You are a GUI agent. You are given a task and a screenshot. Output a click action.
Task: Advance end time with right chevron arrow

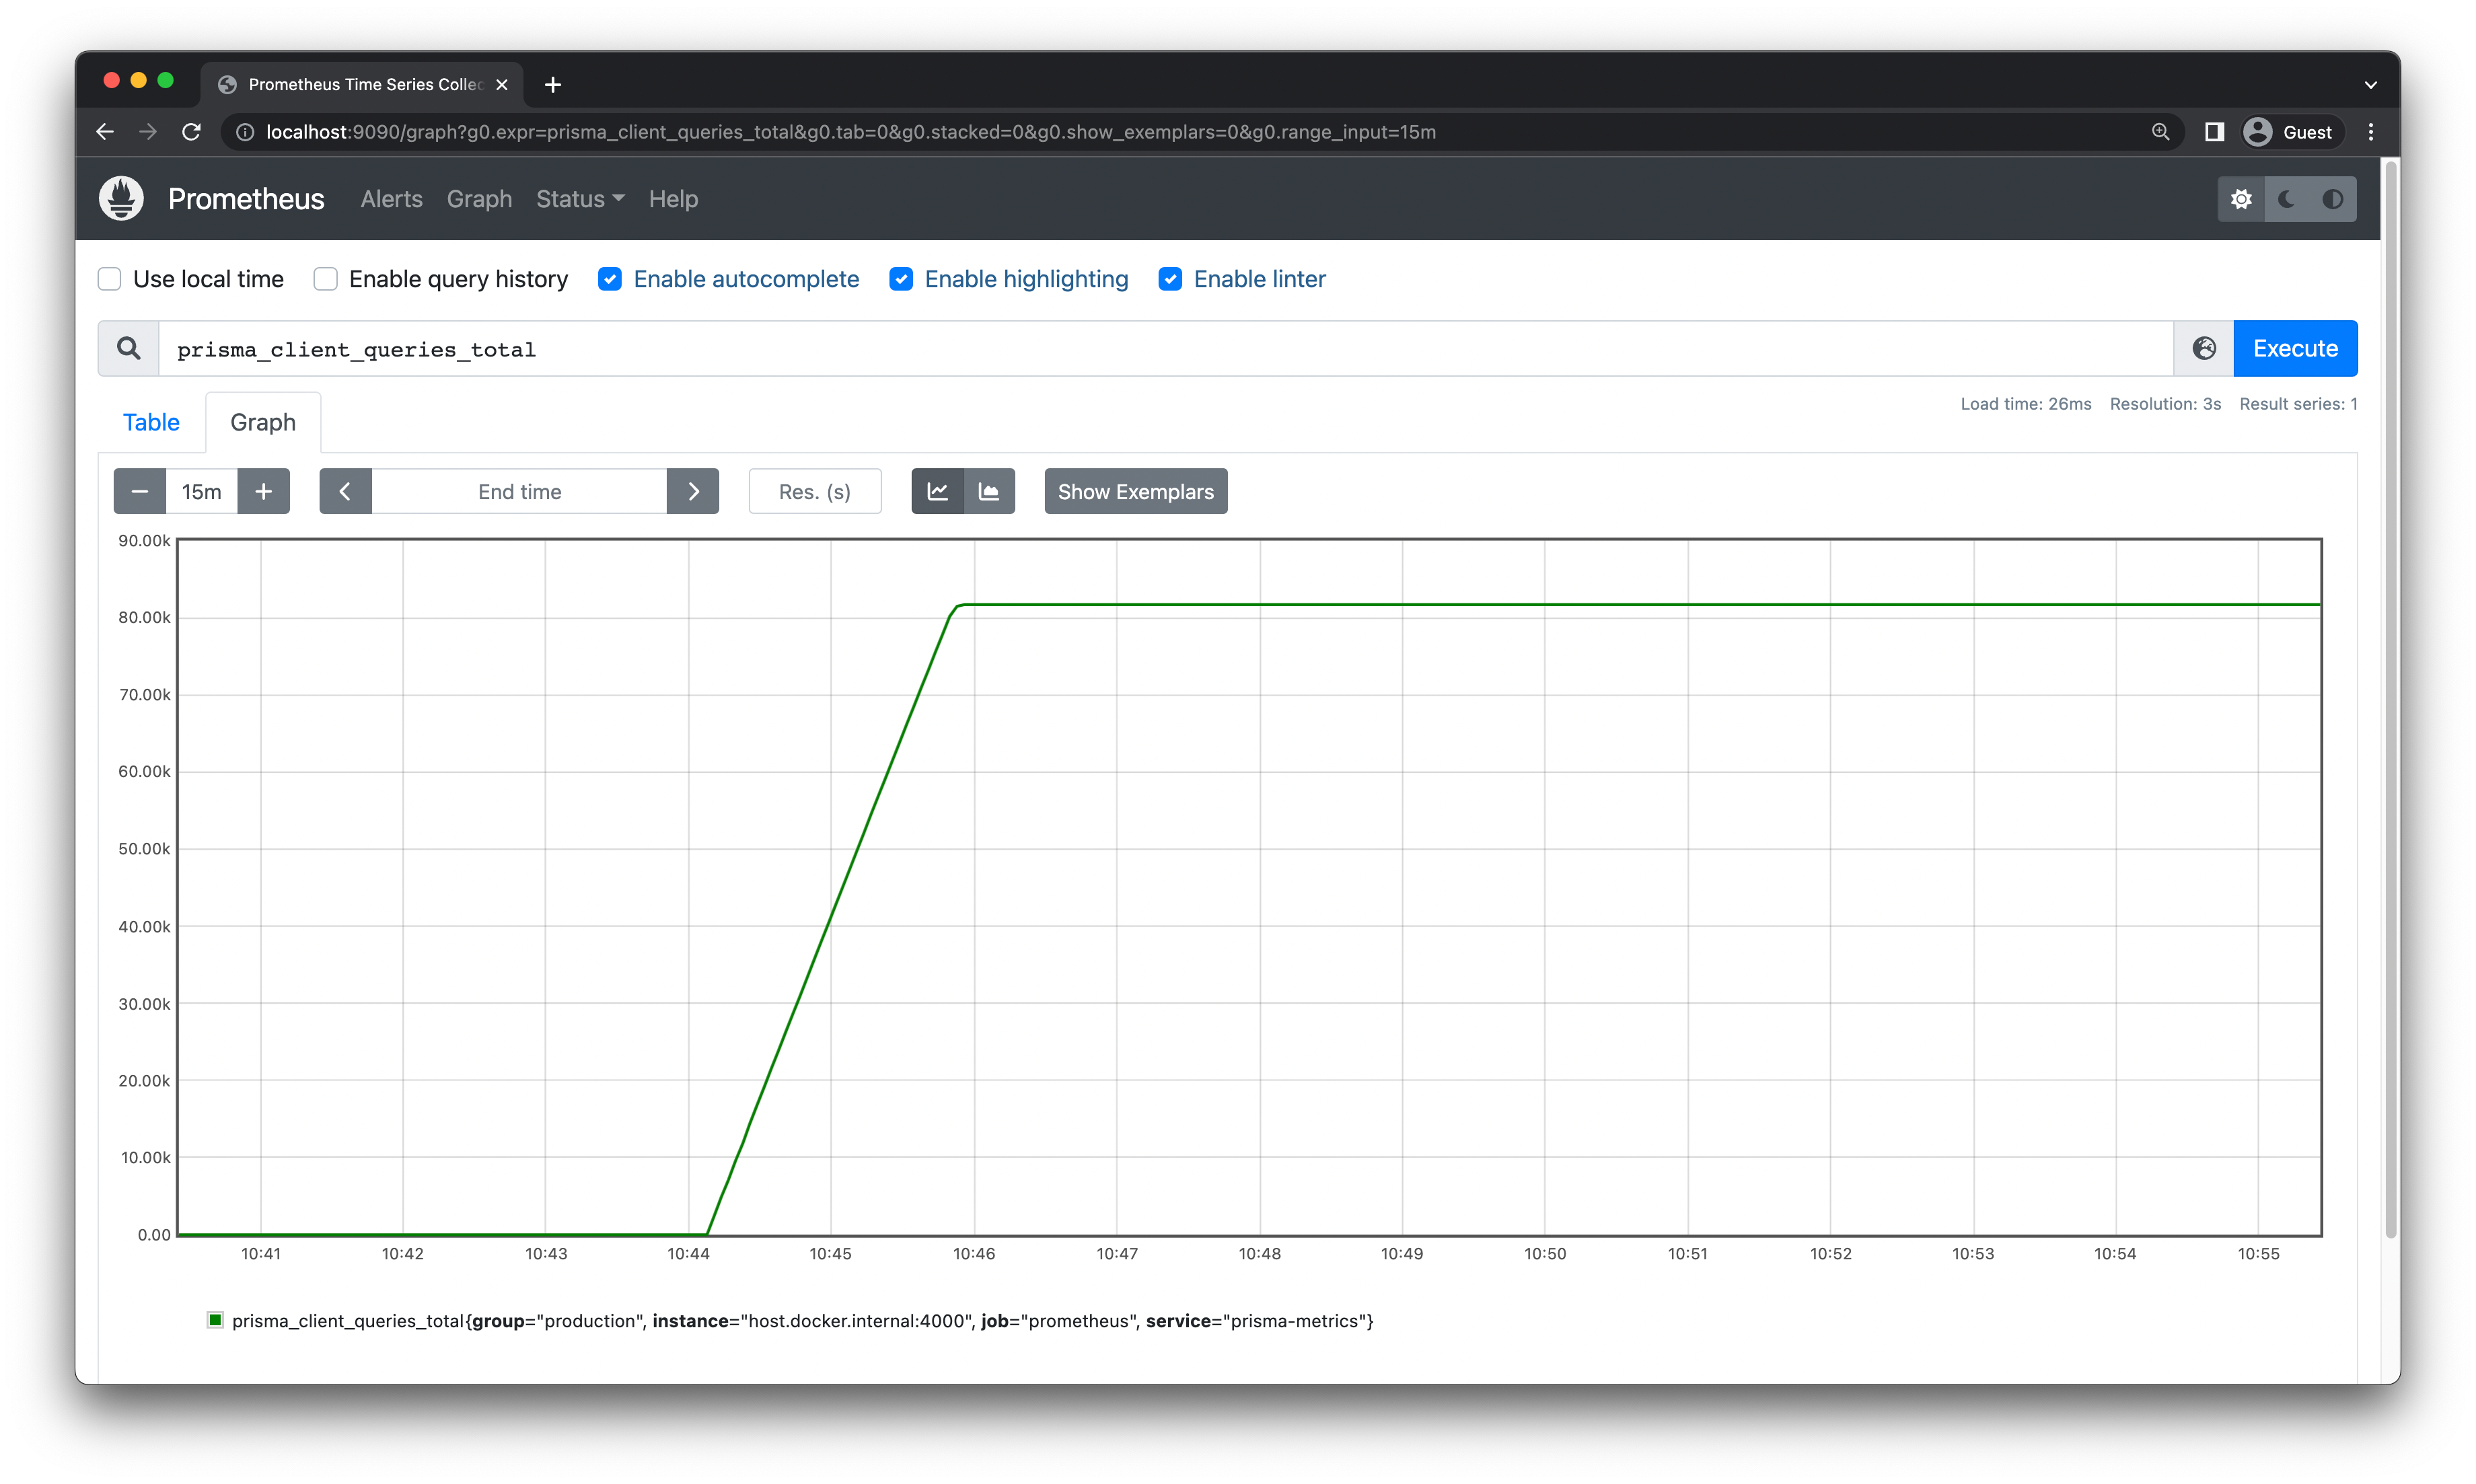point(693,491)
